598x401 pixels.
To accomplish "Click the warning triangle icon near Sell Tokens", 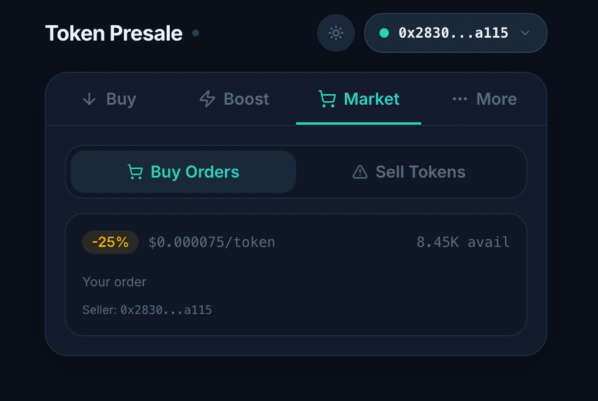I will 360,172.
